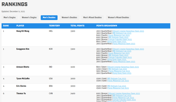Open Armaan Bhatia's Hong Kong Open 2025 link
Viewport: 176px width, 102px height.
coord(122,73)
